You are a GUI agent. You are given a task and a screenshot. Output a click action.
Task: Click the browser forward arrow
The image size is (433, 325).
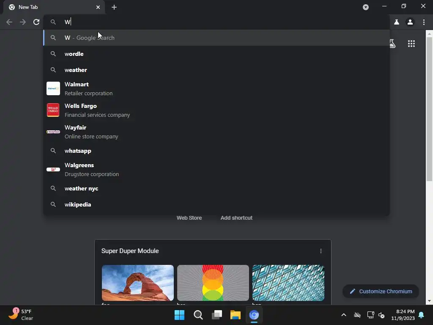pos(23,22)
